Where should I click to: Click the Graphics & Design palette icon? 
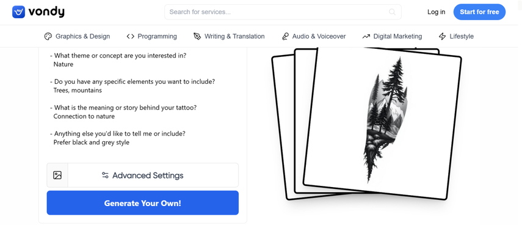(x=48, y=36)
